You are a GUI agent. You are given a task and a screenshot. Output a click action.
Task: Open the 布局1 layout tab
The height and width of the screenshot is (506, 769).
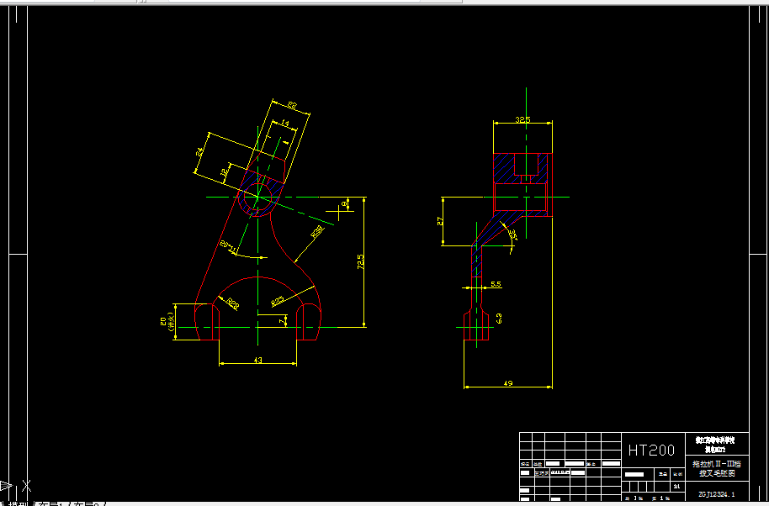point(51,503)
